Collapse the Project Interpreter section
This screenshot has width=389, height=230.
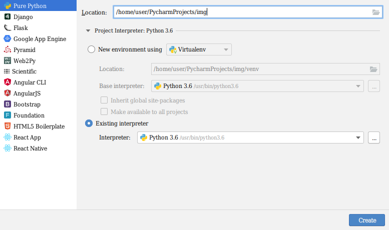(x=88, y=30)
